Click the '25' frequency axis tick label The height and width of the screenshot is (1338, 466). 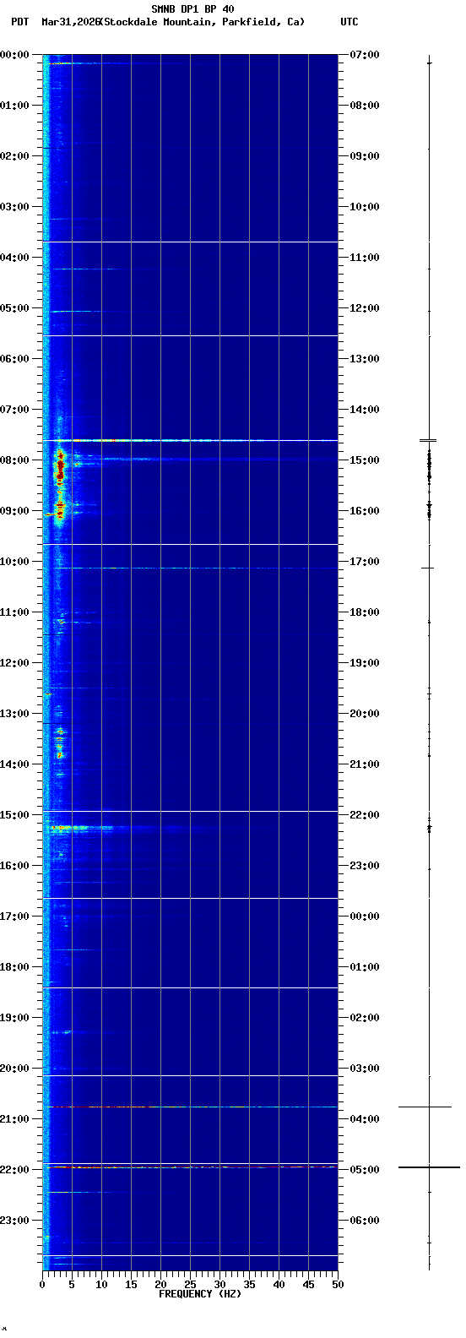pyautogui.click(x=190, y=1285)
